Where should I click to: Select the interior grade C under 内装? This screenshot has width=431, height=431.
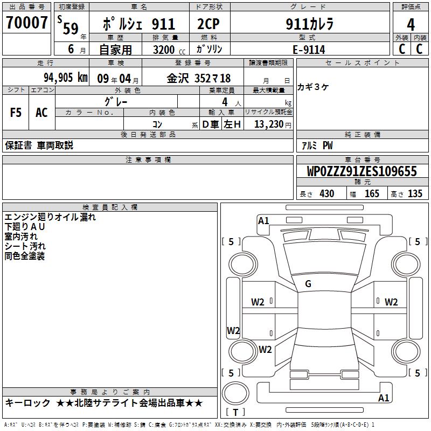pyautogui.click(x=419, y=49)
